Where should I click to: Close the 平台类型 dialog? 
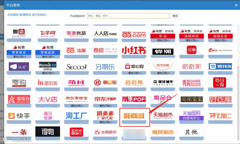pos(236,5)
